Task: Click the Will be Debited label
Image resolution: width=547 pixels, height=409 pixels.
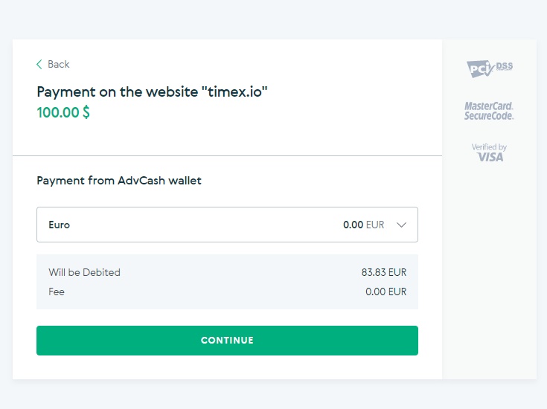Action: [84, 272]
